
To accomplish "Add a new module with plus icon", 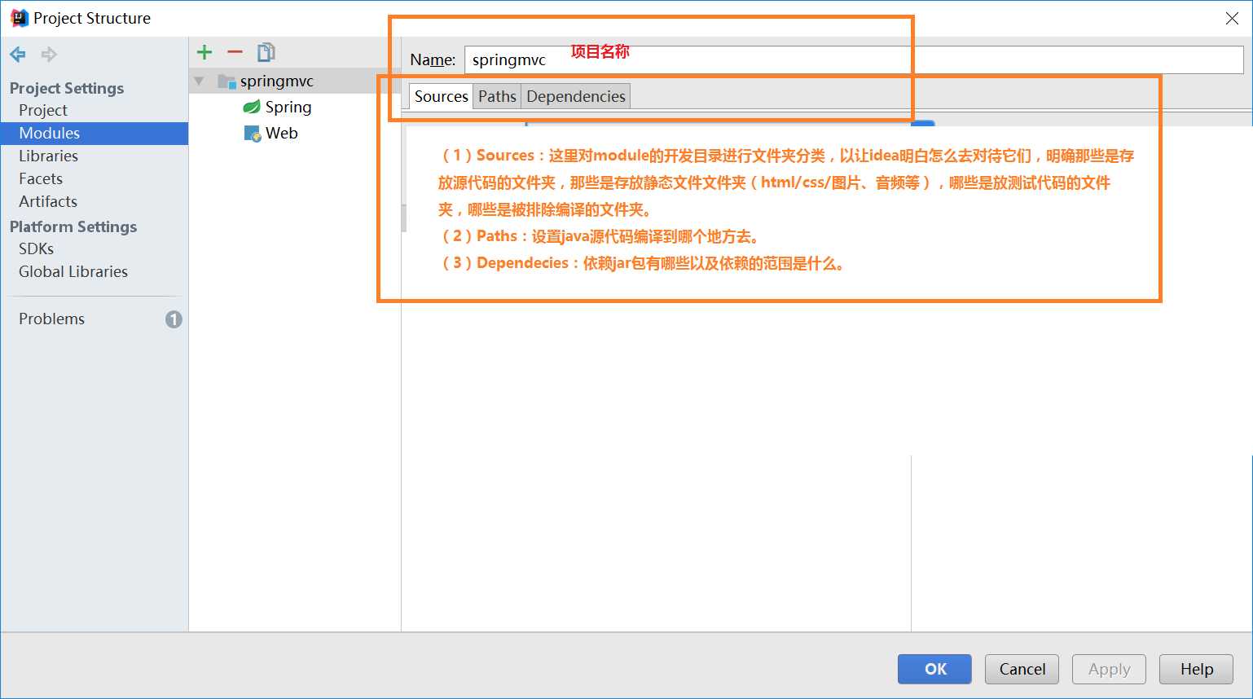I will click(x=204, y=52).
